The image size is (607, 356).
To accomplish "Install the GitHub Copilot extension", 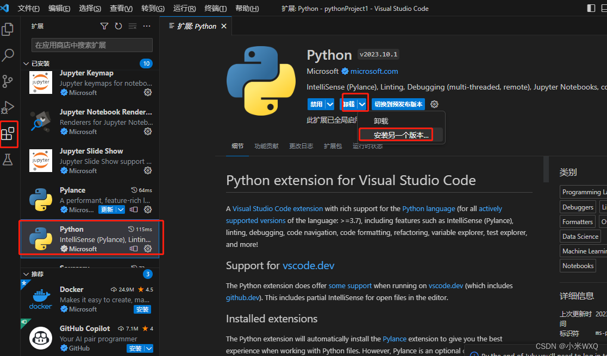I will click(x=135, y=348).
